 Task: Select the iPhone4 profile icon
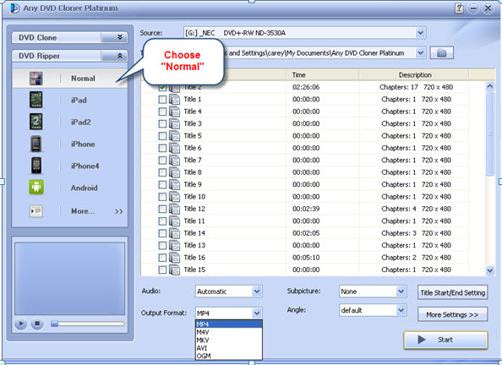pos(36,166)
